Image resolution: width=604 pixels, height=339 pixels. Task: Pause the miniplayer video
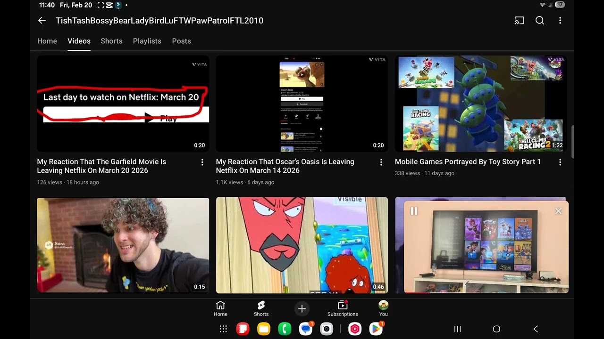(414, 211)
